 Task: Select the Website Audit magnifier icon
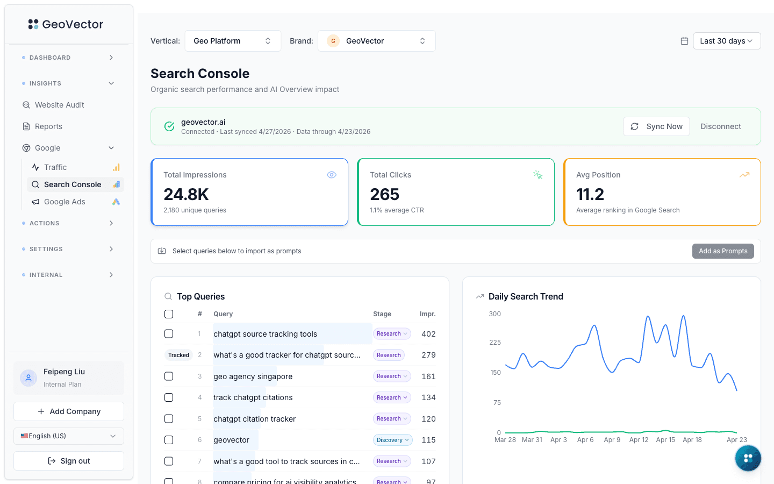tap(26, 104)
